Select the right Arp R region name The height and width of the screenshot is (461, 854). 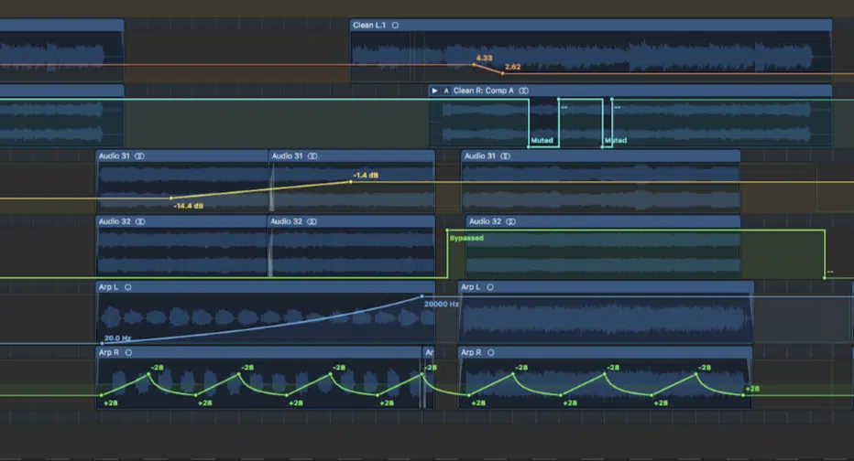click(x=471, y=353)
